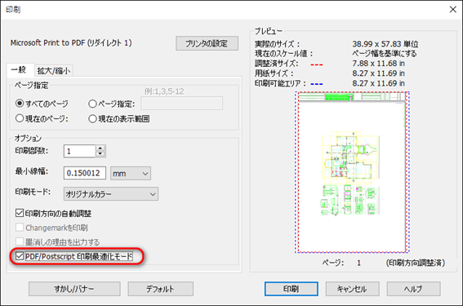Toggle 墨消しの理由を出力する checkbox
This screenshot has height=306, width=463.
coord(20,242)
